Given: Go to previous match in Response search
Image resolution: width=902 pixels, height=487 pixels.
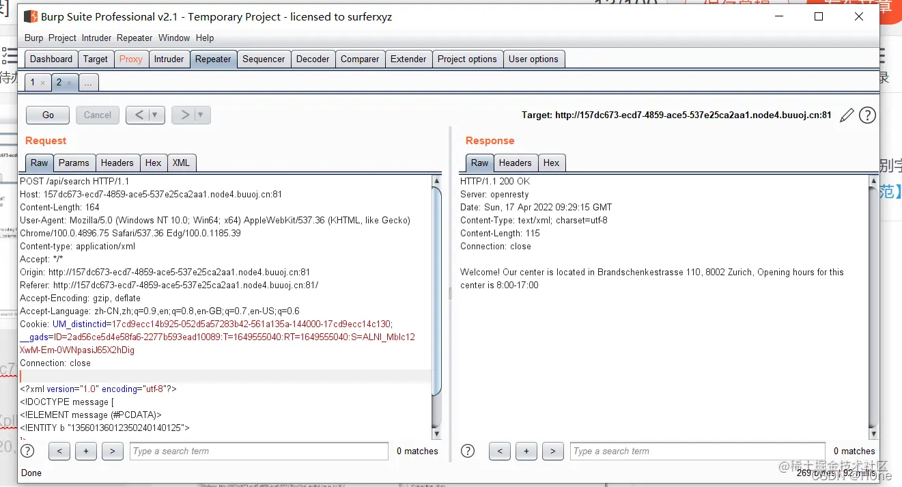Looking at the screenshot, I should (x=500, y=451).
